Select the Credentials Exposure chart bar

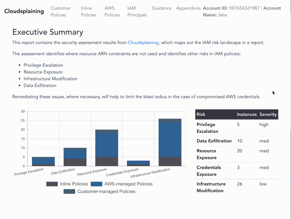(138, 163)
